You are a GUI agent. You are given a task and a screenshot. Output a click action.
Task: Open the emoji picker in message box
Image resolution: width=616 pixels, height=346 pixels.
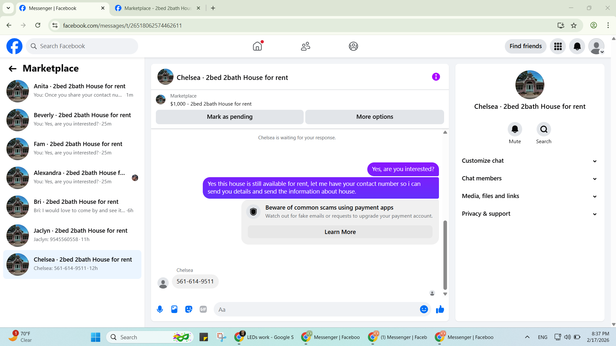(x=424, y=309)
